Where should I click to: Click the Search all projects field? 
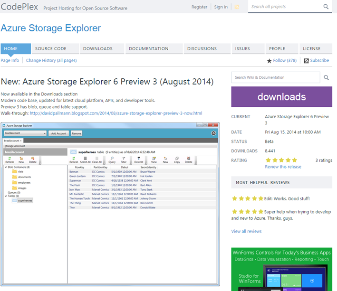[286, 7]
